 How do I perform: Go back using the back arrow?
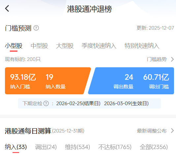coord(7,9)
